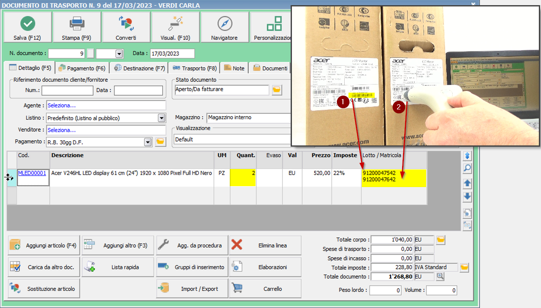
Task: Select the Lotto / Matricola serial numbers cell
Action: tap(394, 178)
